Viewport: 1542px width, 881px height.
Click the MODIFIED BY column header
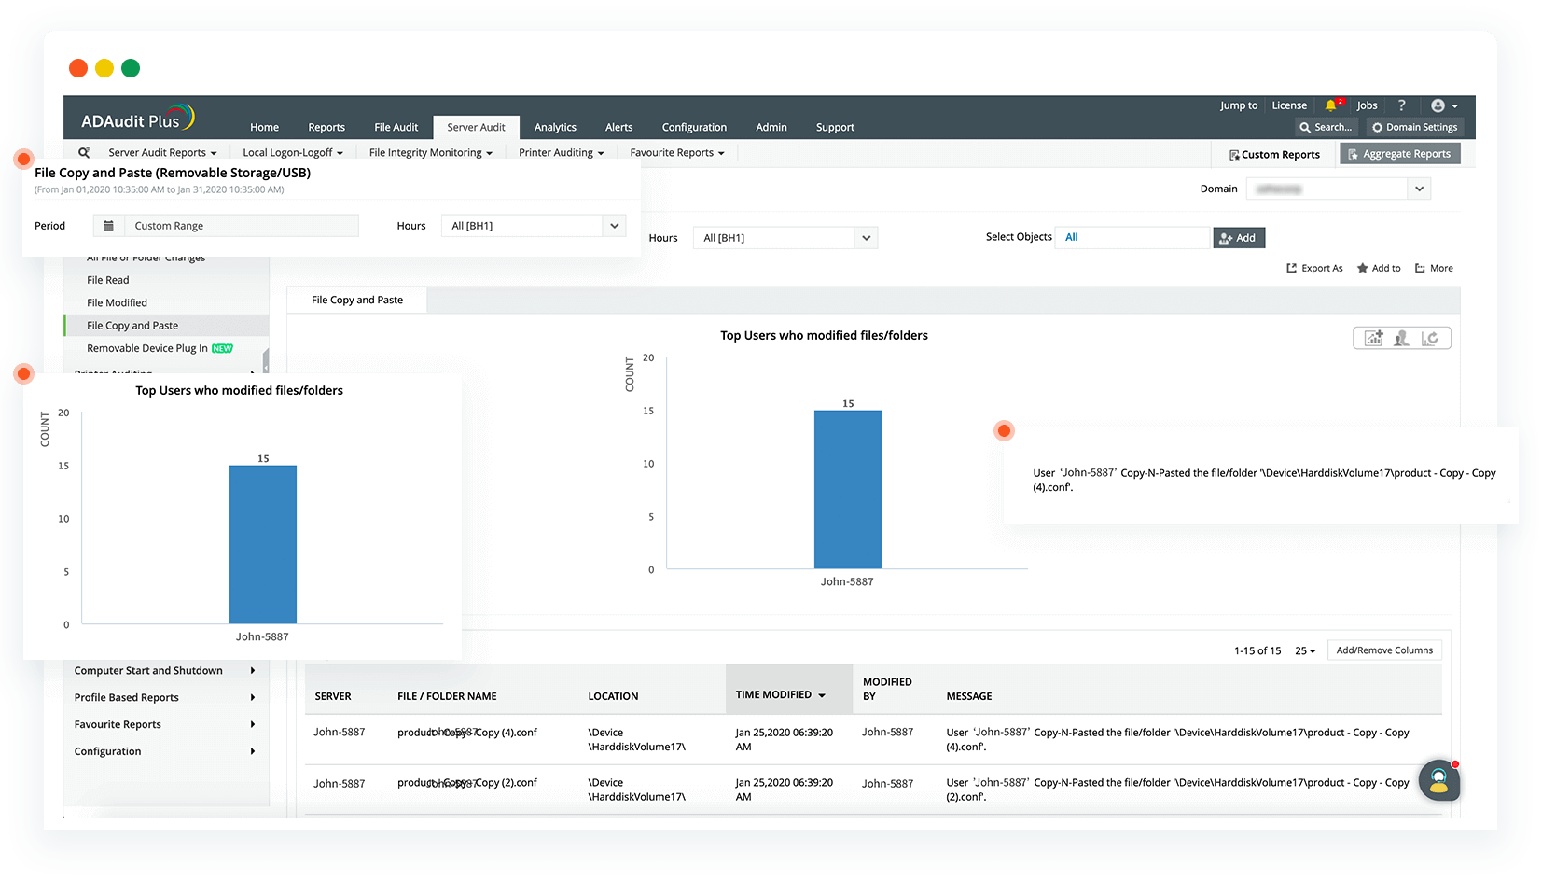[887, 689]
